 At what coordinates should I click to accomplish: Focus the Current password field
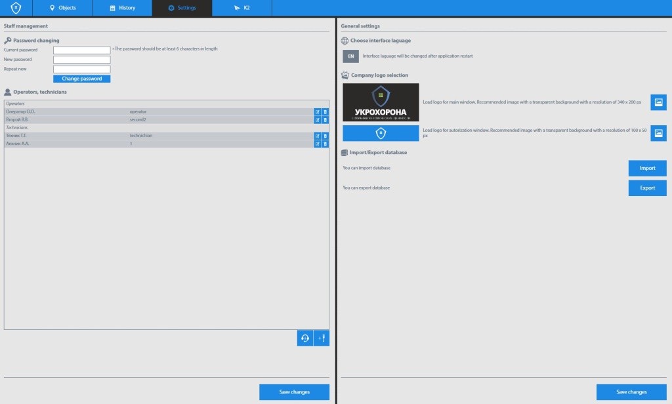click(x=82, y=50)
